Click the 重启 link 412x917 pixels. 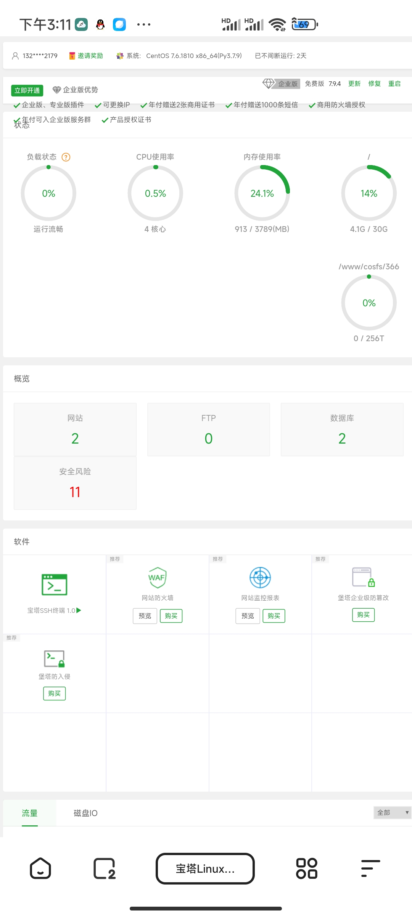(394, 84)
